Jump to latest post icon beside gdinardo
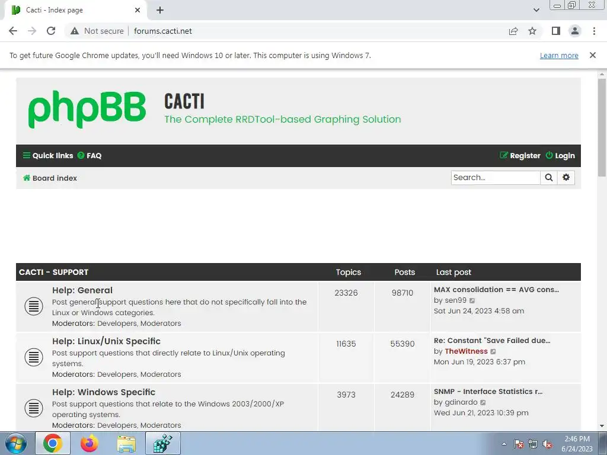The width and height of the screenshot is (607, 455). pyautogui.click(x=483, y=403)
